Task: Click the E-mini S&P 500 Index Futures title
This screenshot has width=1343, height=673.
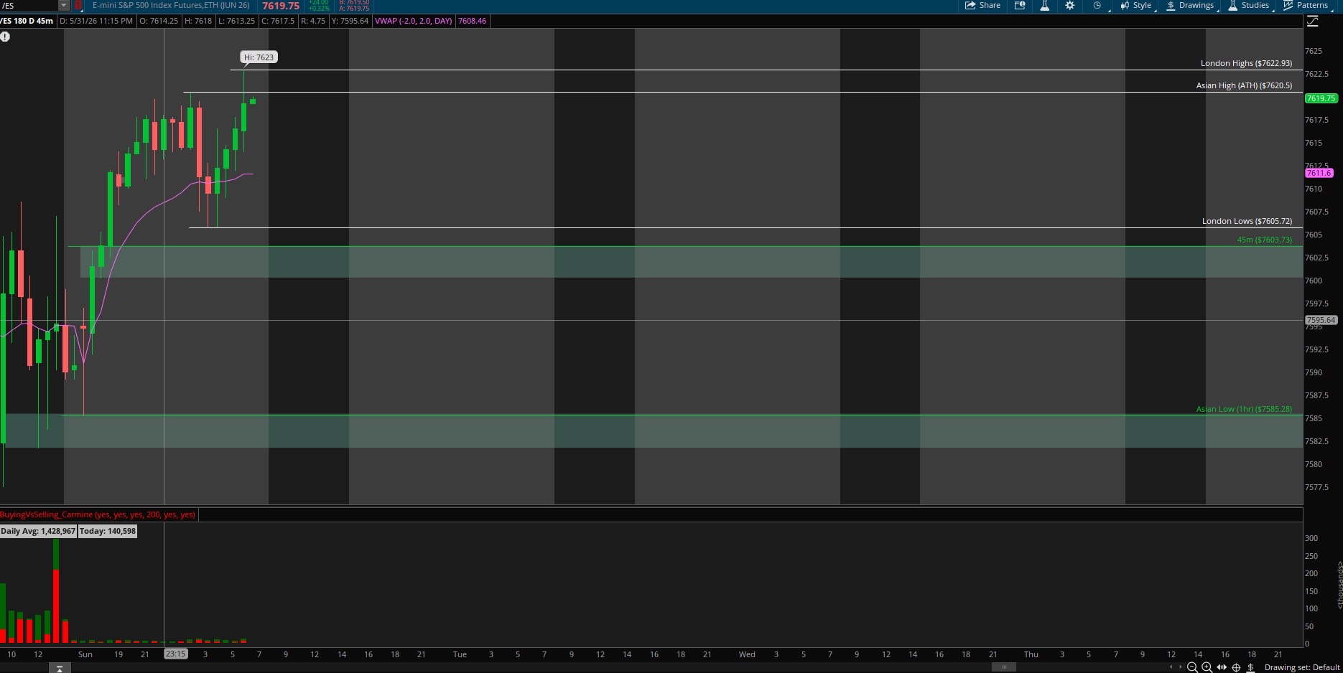Action: pyautogui.click(x=171, y=5)
